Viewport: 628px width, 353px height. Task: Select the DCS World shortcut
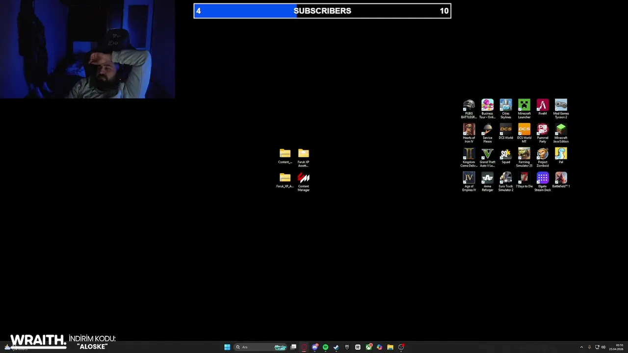(x=506, y=131)
